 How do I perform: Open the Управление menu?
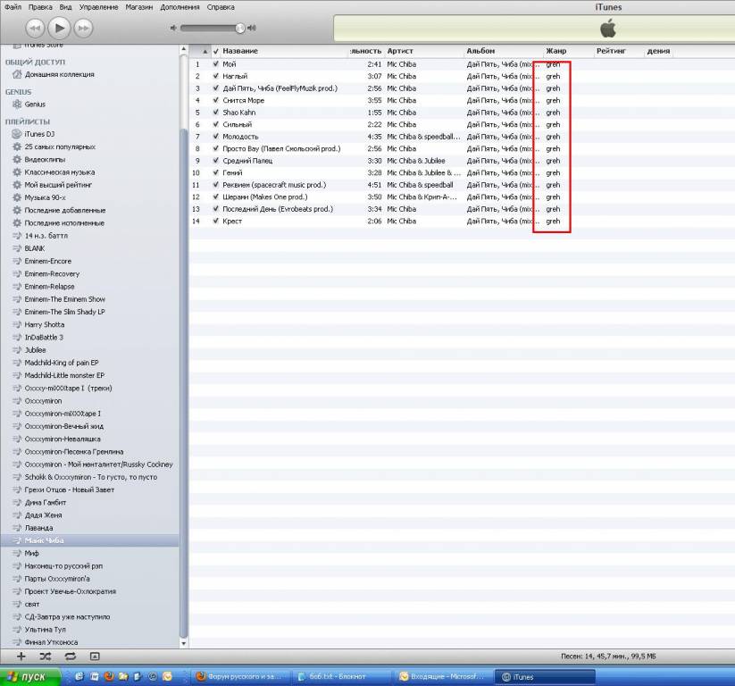click(98, 7)
